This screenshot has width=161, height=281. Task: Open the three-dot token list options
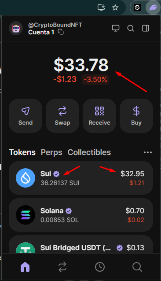click(x=148, y=152)
